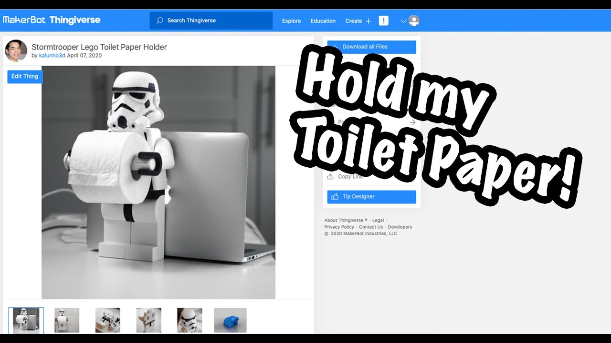Click the user profile avatar in the header

point(414,20)
